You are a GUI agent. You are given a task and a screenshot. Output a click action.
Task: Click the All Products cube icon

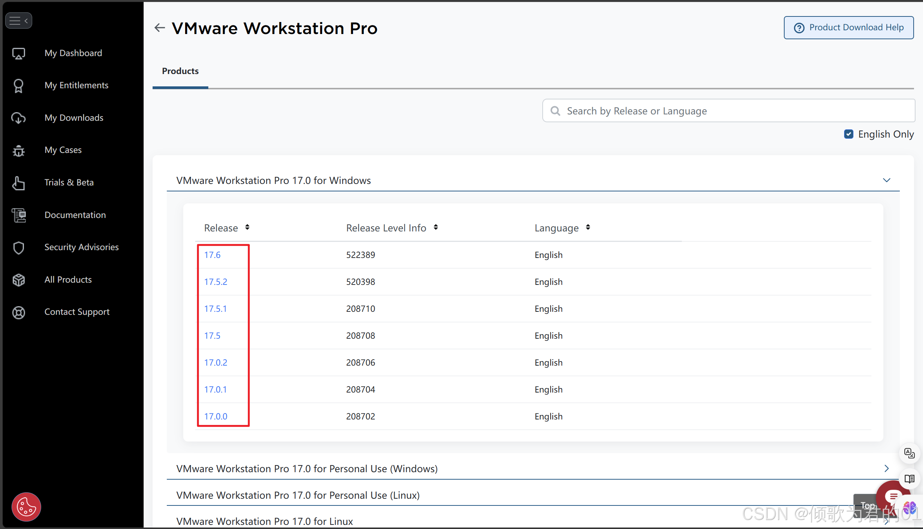point(19,280)
